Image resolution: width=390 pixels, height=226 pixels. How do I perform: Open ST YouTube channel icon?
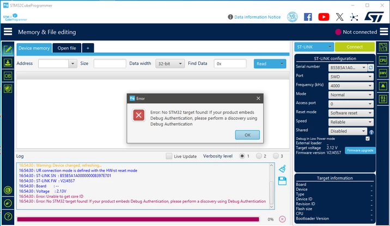tap(324, 17)
